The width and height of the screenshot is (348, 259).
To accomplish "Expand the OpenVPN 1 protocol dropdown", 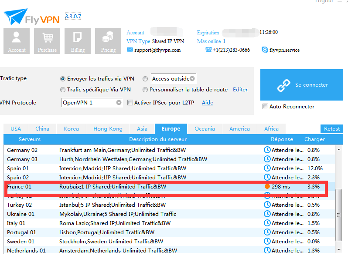I will [92, 103].
